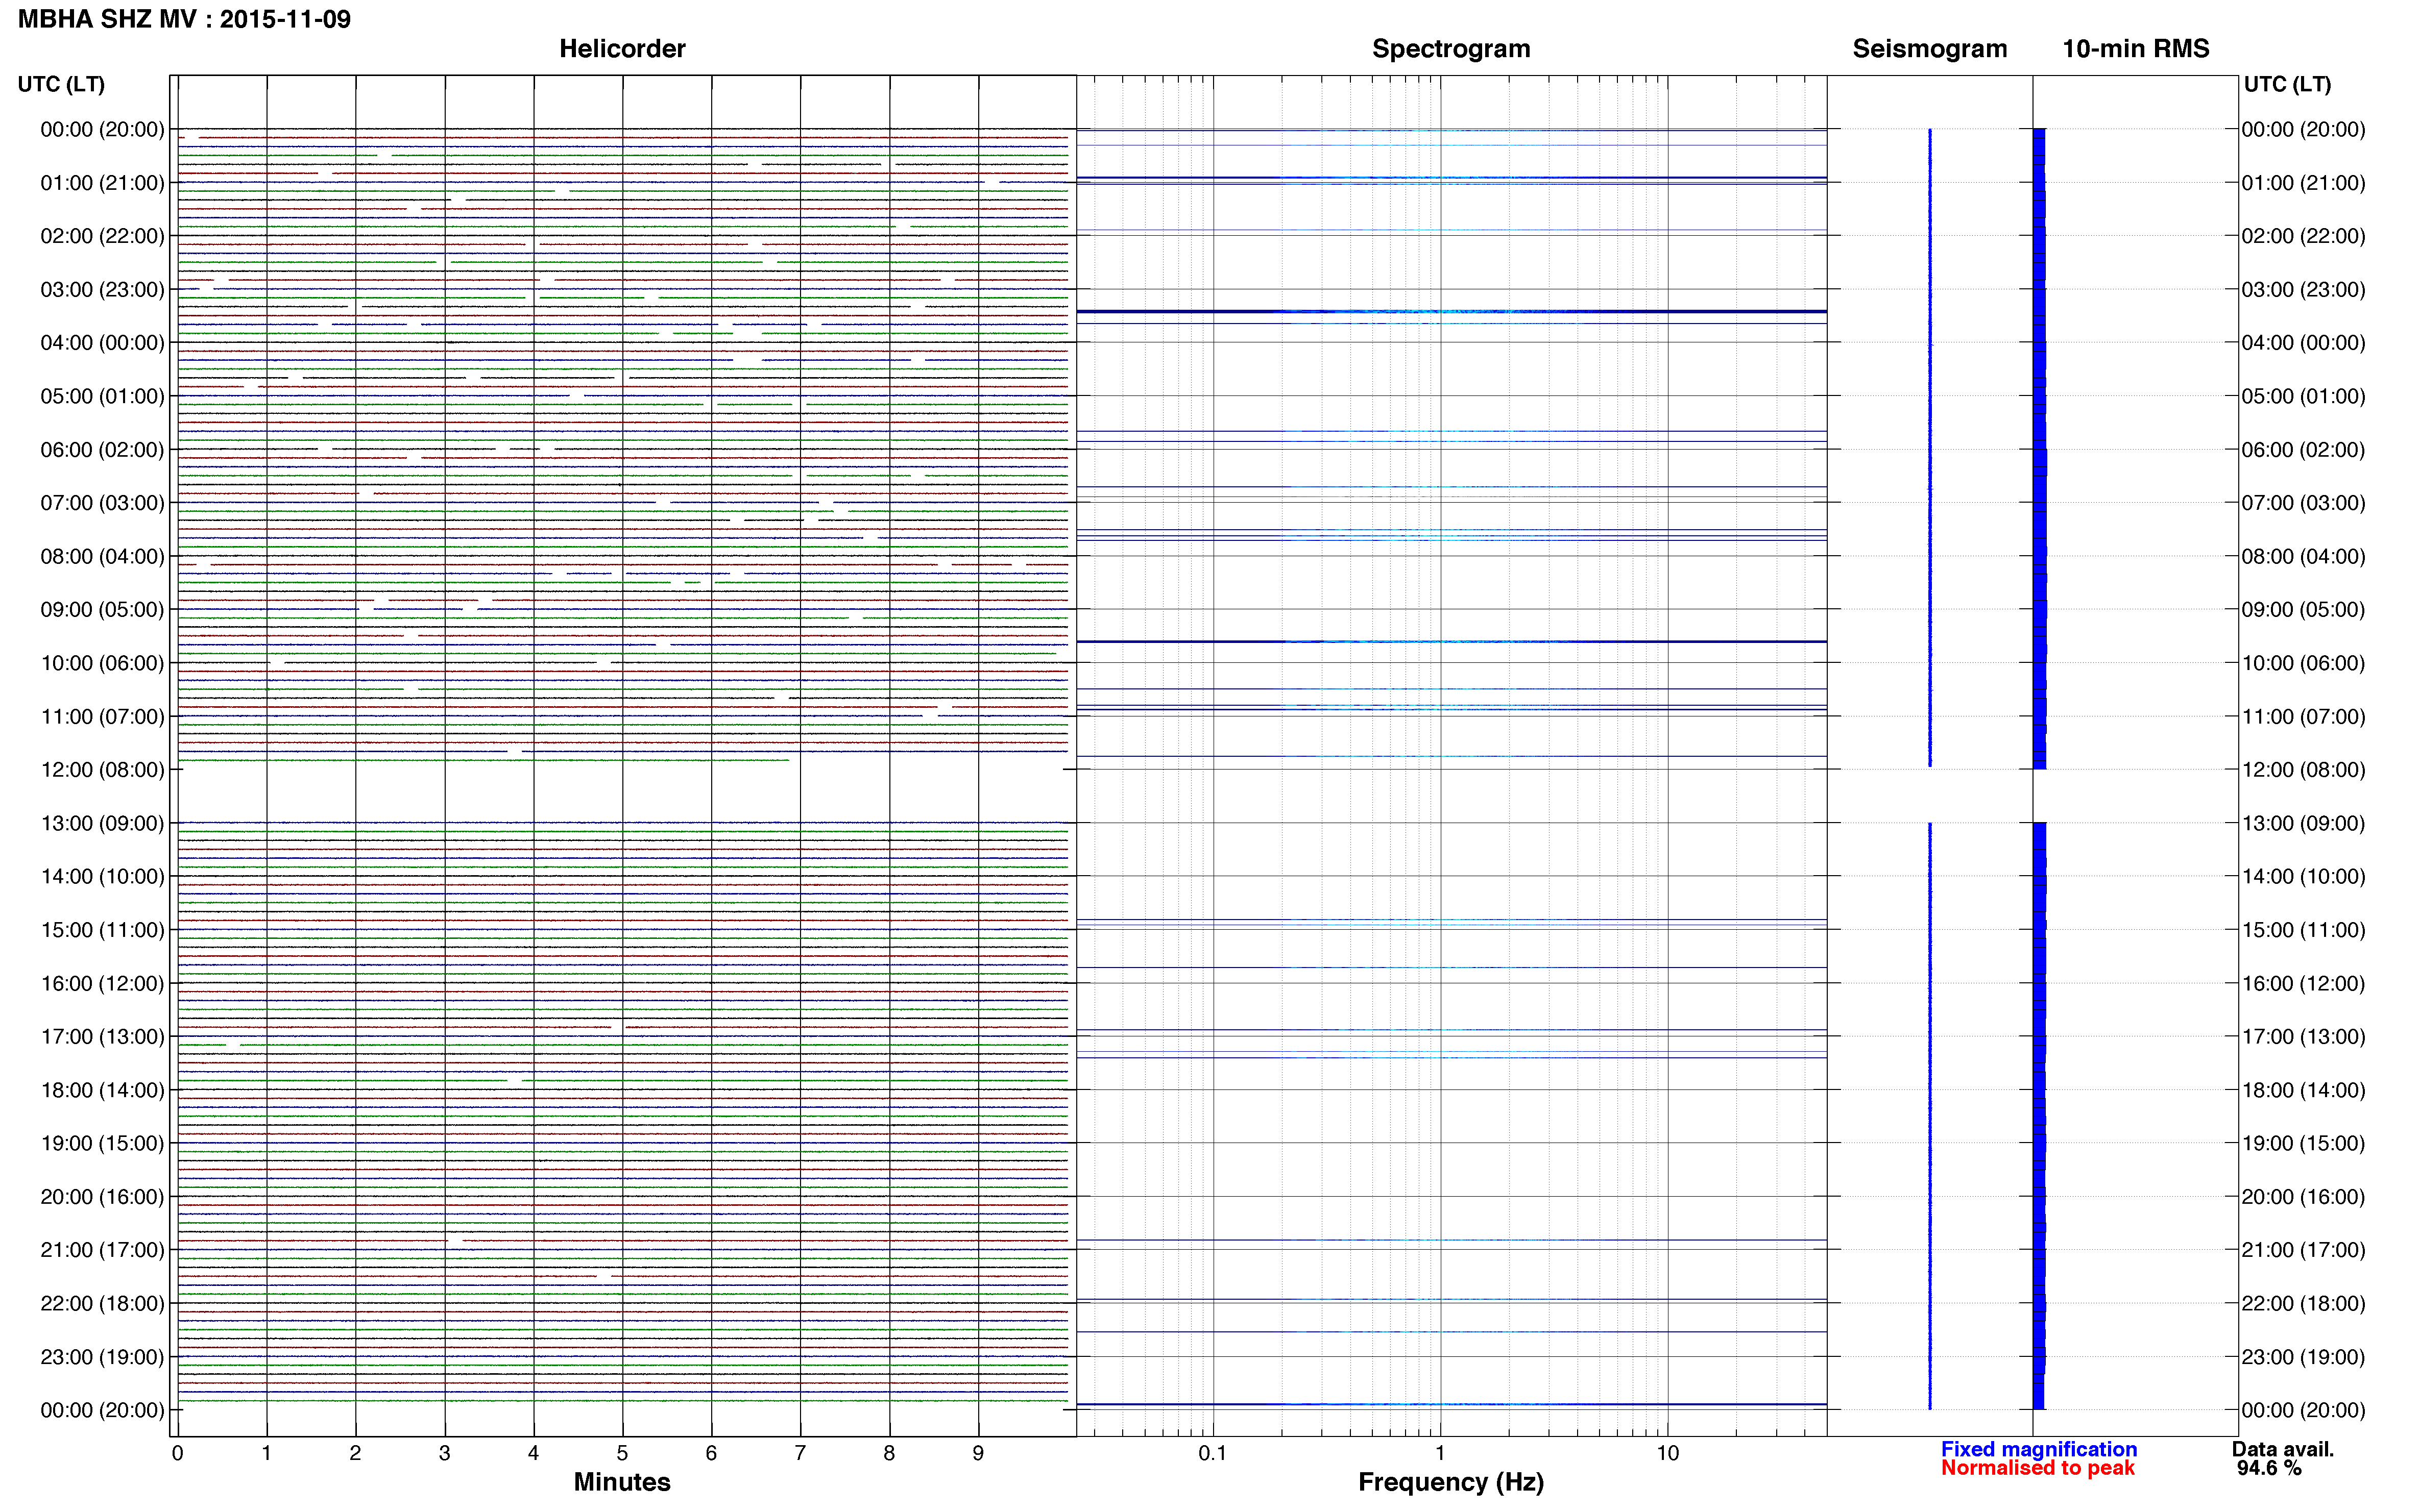The height and width of the screenshot is (1512, 2420).
Task: Click '04:00 (00:00)' on the Helicorder axis
Action: tap(102, 343)
